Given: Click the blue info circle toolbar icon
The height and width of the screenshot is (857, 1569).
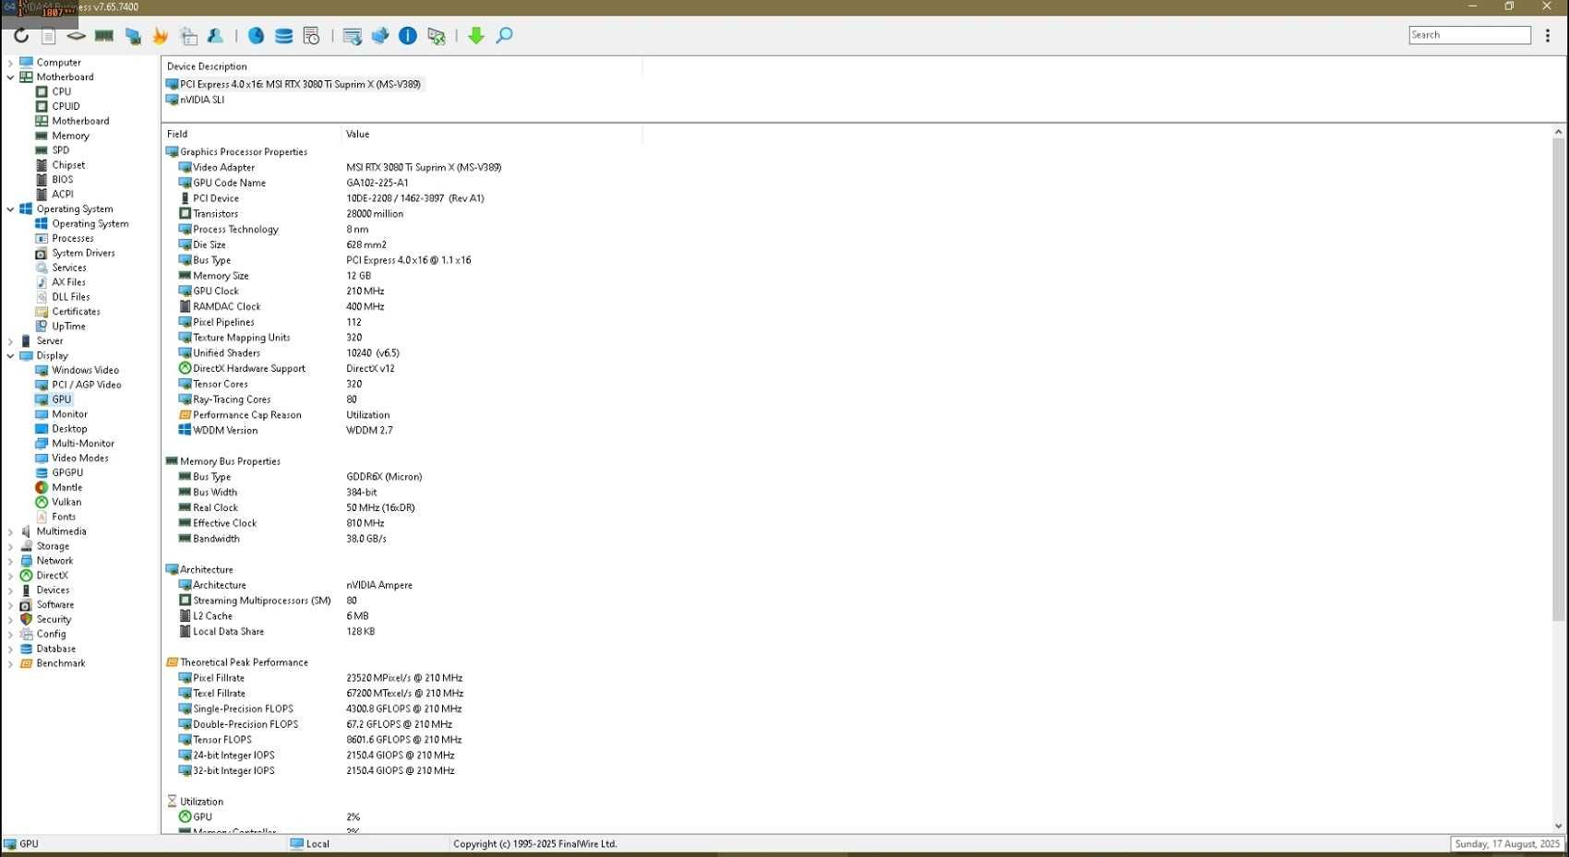Looking at the screenshot, I should pyautogui.click(x=408, y=36).
